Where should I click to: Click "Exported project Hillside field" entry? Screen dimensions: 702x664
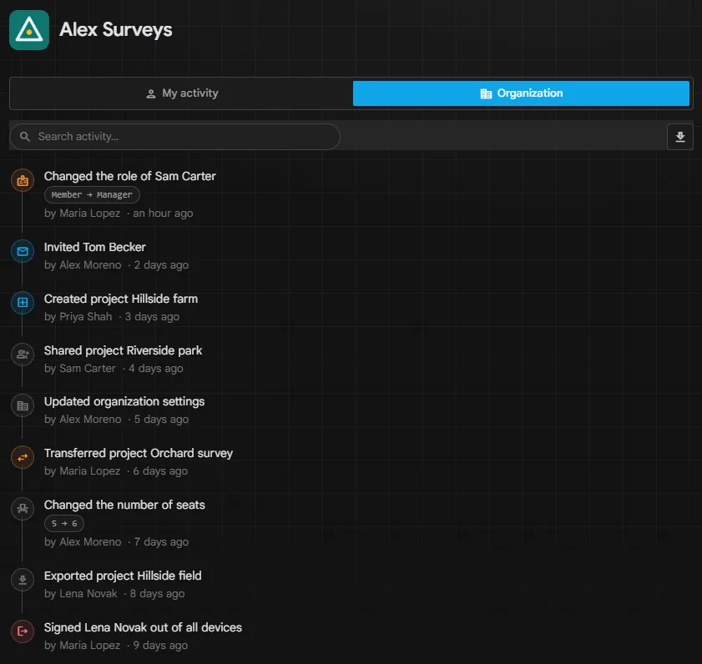click(123, 576)
